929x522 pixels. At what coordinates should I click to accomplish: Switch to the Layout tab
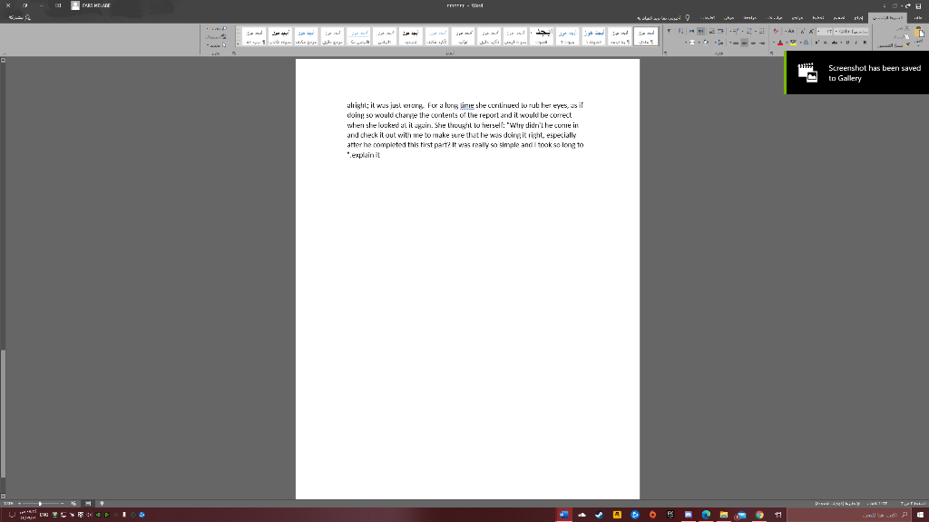pos(818,18)
